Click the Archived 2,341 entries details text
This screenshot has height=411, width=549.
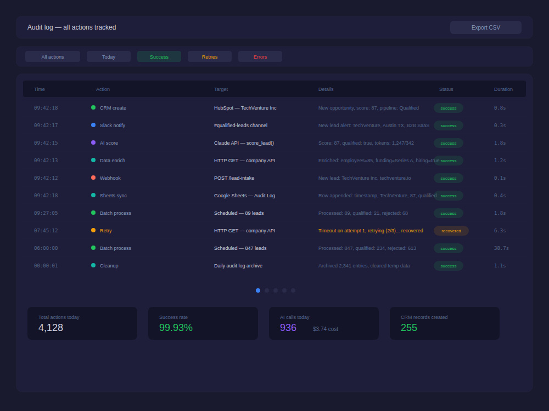pos(364,266)
